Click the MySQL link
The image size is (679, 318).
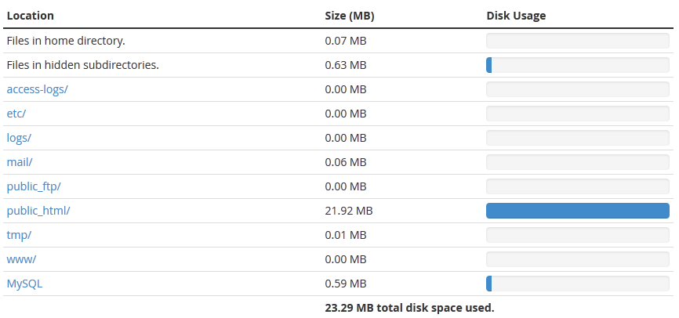[24, 284]
